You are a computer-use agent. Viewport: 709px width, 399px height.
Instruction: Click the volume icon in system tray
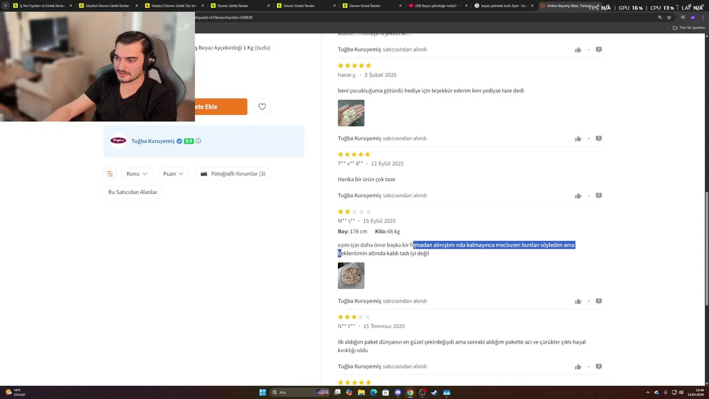(681, 392)
